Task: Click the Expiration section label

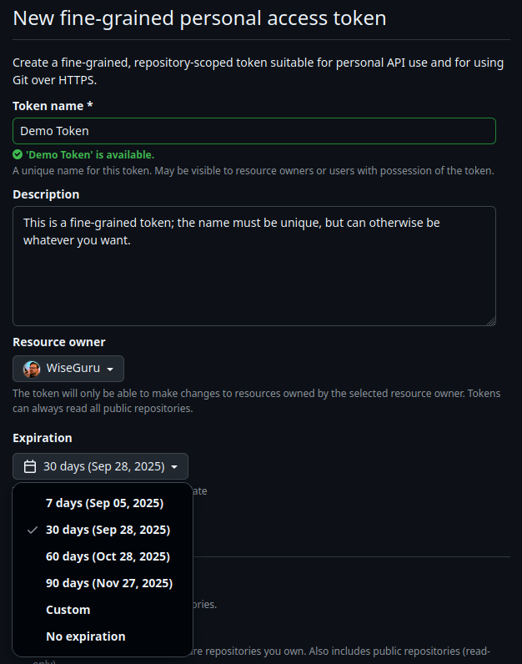Action: click(43, 438)
